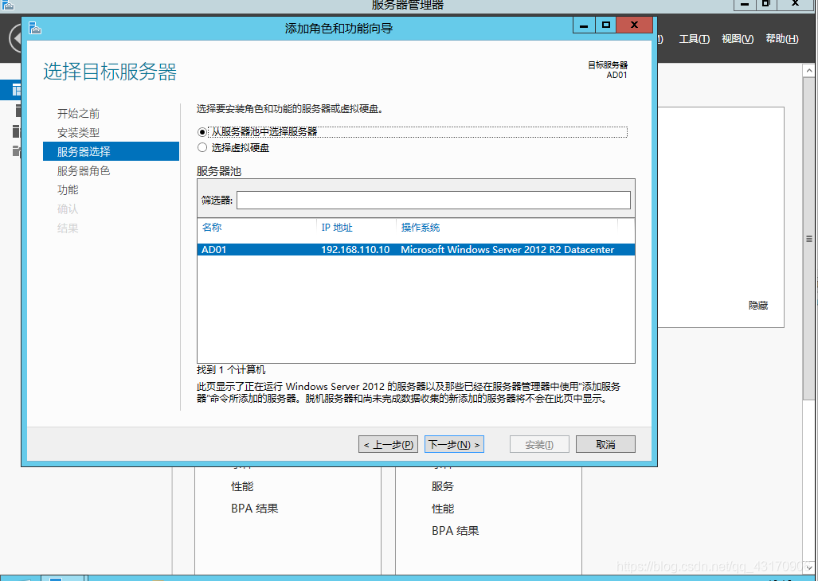The image size is (818, 581).
Task: Select the dashboard icon in left sidebar
Action: tap(16, 90)
